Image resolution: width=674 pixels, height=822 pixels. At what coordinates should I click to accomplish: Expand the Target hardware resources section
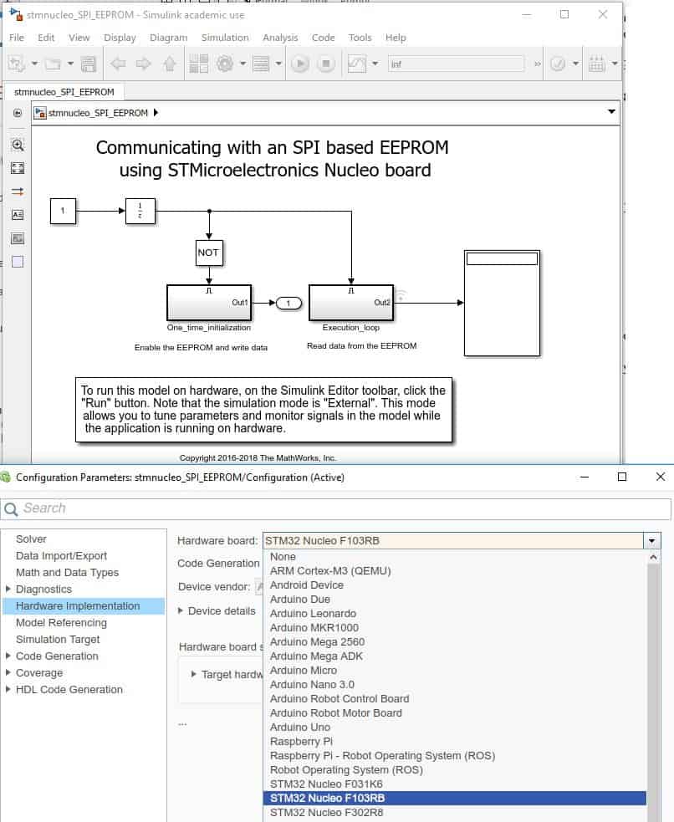click(x=193, y=674)
